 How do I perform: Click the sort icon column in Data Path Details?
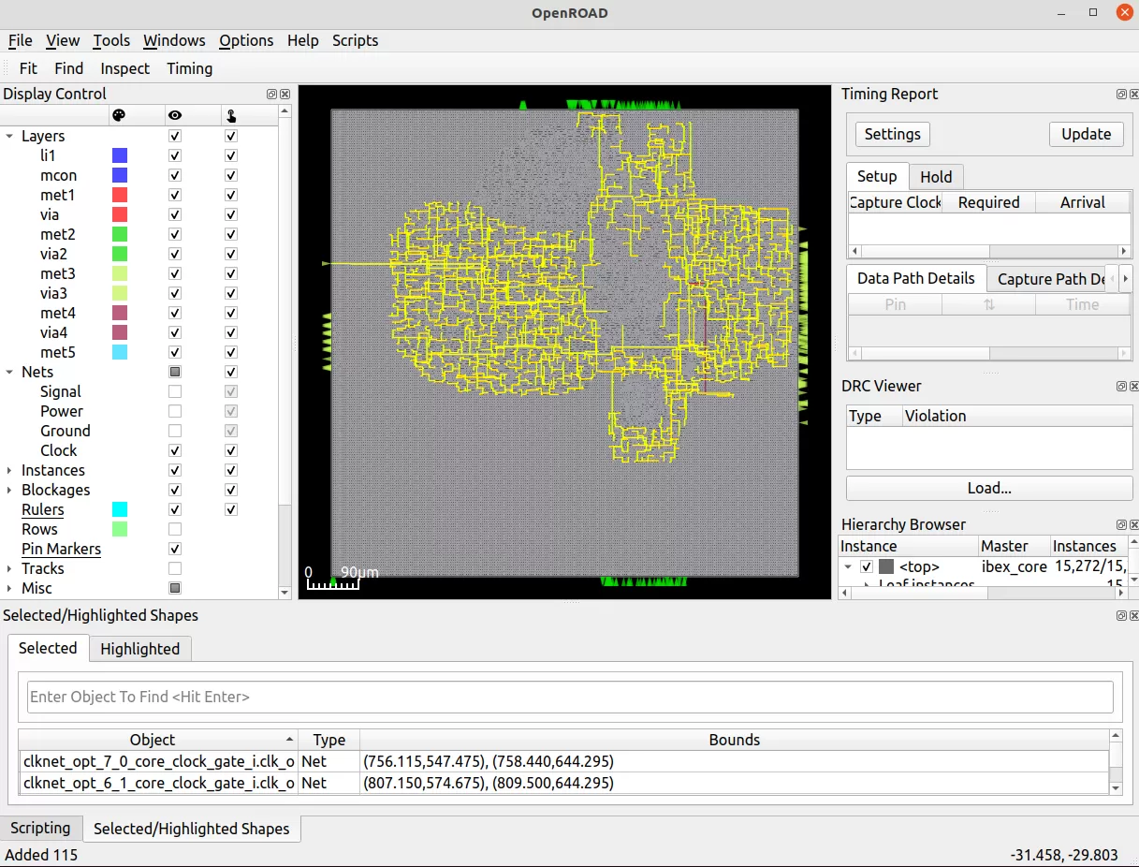tap(988, 304)
